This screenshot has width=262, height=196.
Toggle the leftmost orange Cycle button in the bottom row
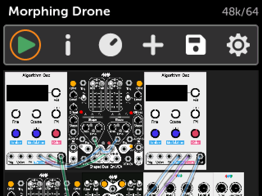[11, 184]
